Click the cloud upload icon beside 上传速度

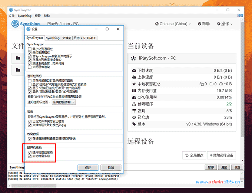[x=134, y=77]
